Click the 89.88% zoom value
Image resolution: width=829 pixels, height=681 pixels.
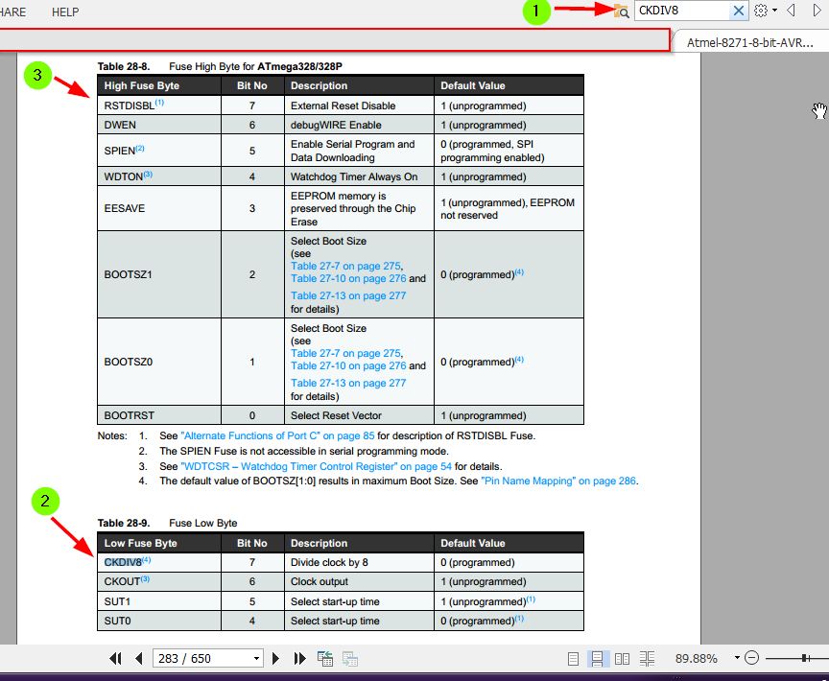(697, 658)
